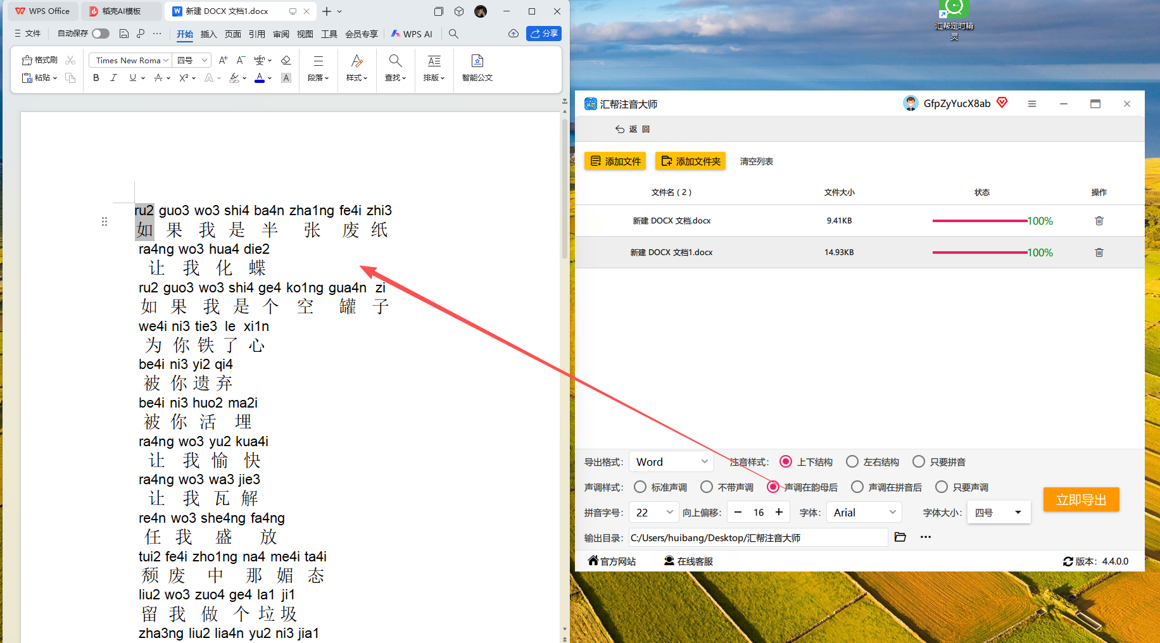Increase the upward offset with plus

[779, 513]
